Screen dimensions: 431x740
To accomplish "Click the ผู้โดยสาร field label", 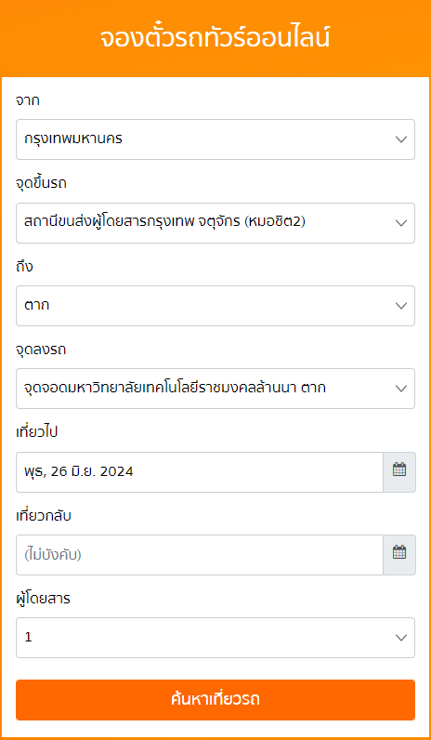I will [x=44, y=599].
